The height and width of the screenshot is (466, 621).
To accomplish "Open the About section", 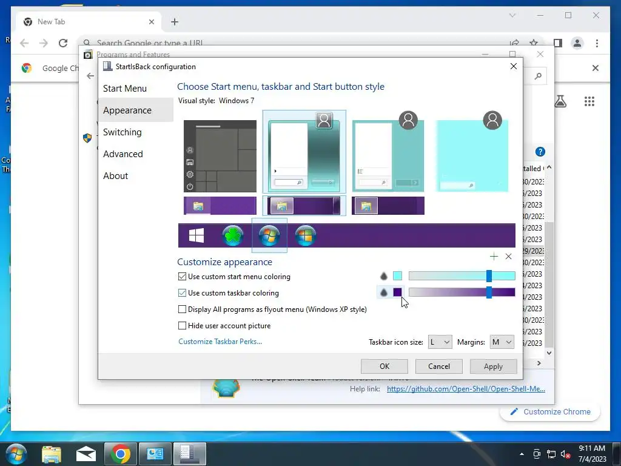I will pos(116,175).
